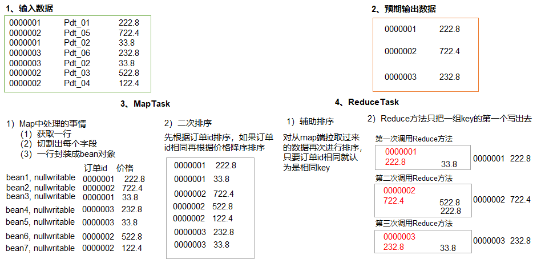Click the red 0000001 in the first Reduce box

401,152
